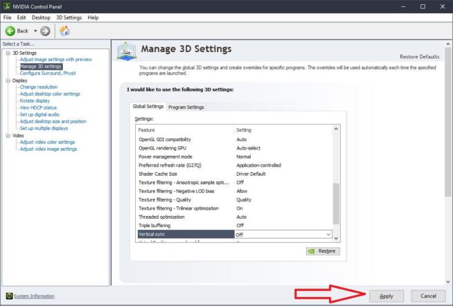This screenshot has width=453, height=306.
Task: Select Texture filtering - Quality row
Action: (x=234, y=200)
